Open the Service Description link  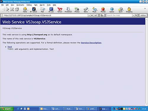[x=91, y=43]
